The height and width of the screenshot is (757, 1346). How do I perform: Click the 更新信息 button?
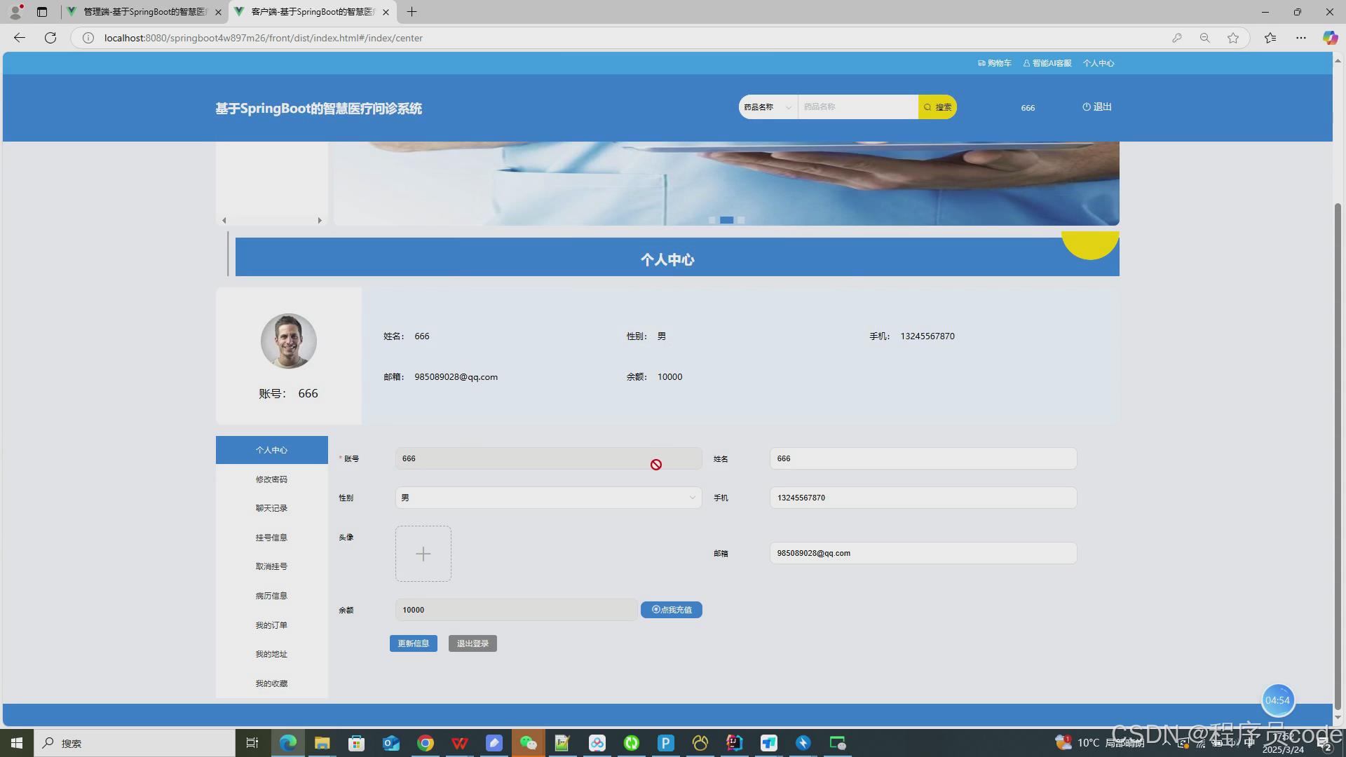click(x=413, y=643)
